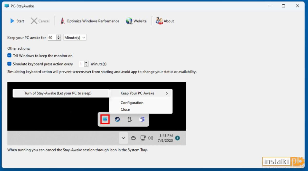Click the simulating keyboard action description text
This screenshot has height=171, width=308.
click(x=102, y=72)
